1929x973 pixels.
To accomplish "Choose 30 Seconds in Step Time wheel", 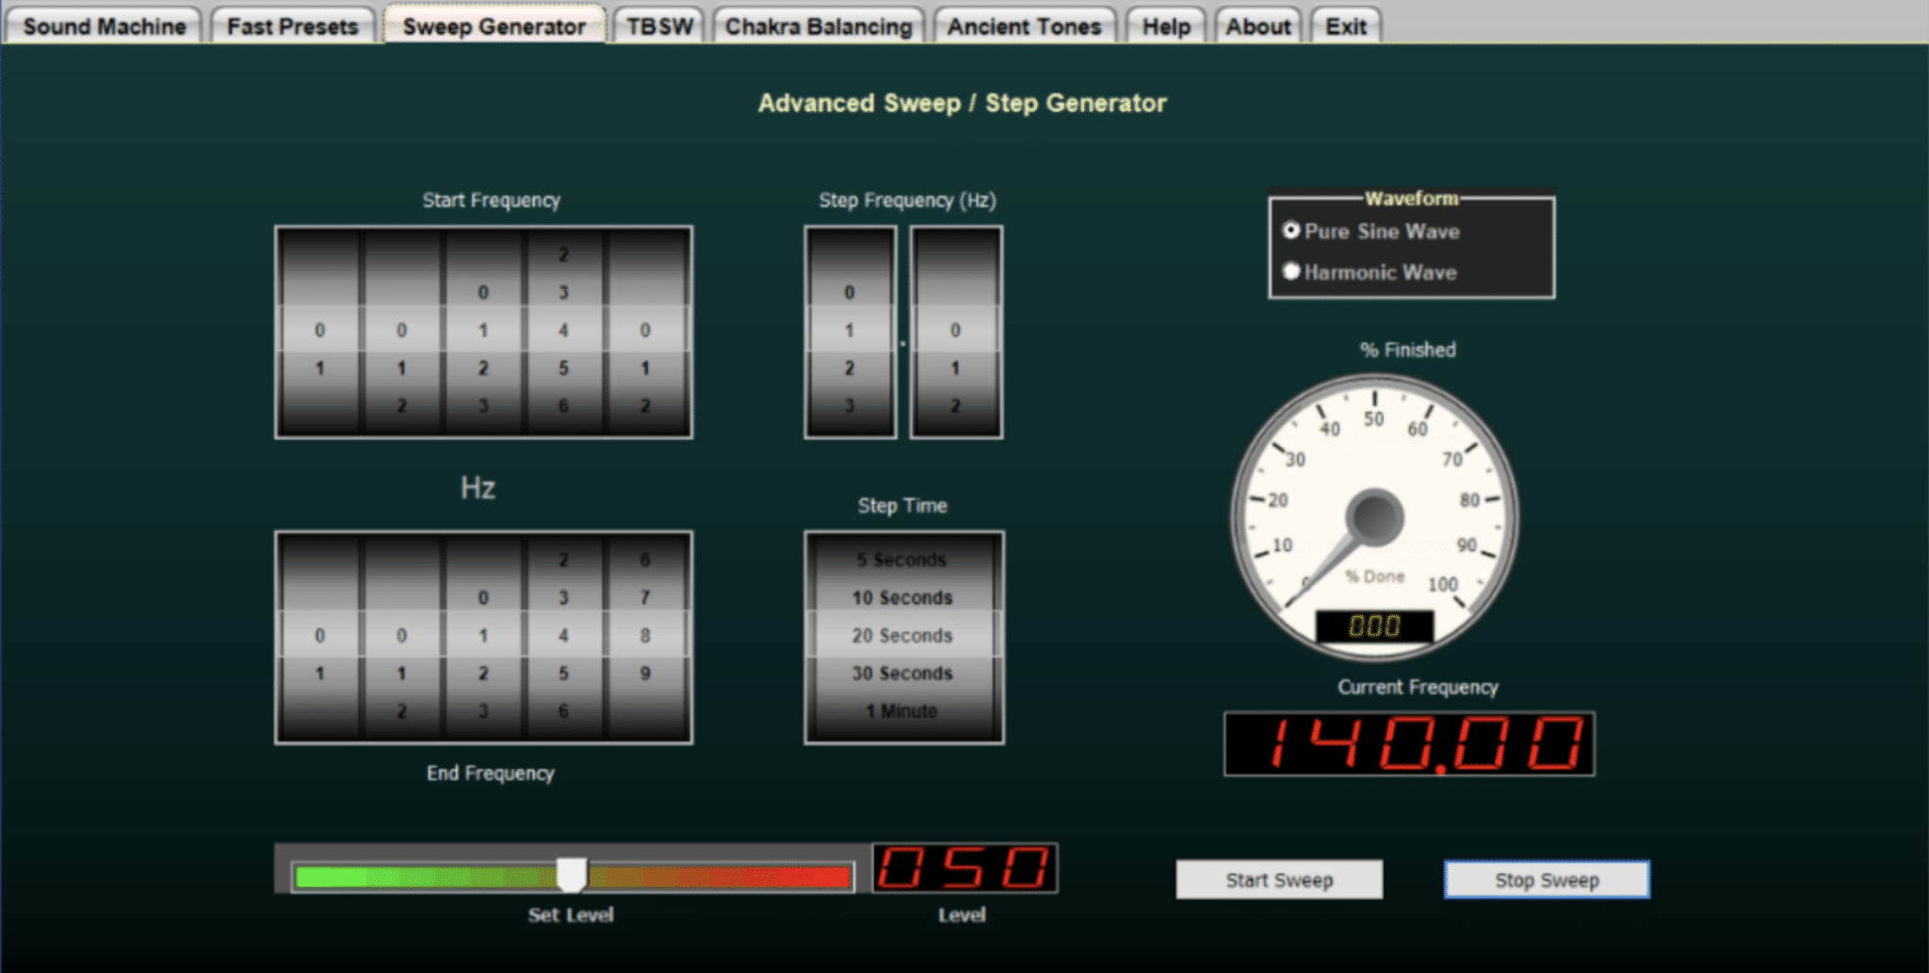I will (x=902, y=673).
